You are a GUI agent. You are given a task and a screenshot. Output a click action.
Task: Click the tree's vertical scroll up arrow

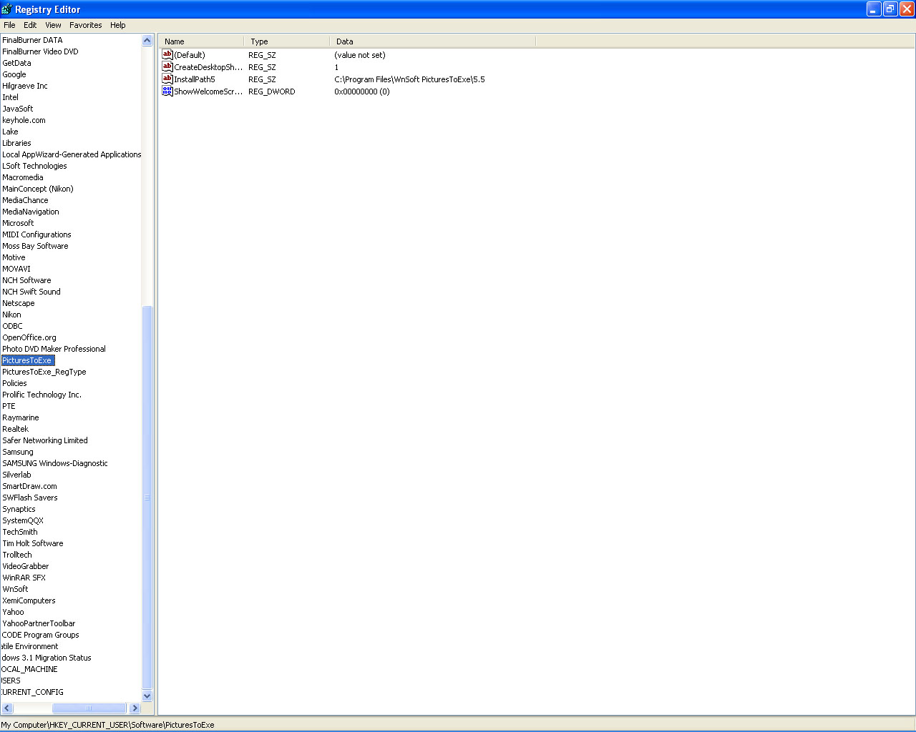coord(147,41)
